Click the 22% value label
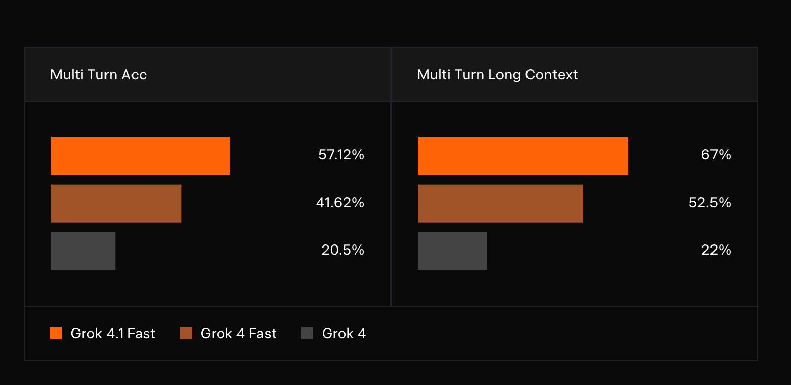791x385 pixels. (716, 250)
